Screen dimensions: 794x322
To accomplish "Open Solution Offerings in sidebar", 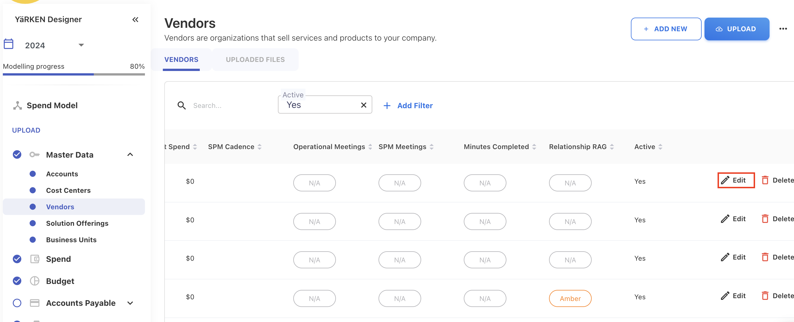I will pos(77,223).
